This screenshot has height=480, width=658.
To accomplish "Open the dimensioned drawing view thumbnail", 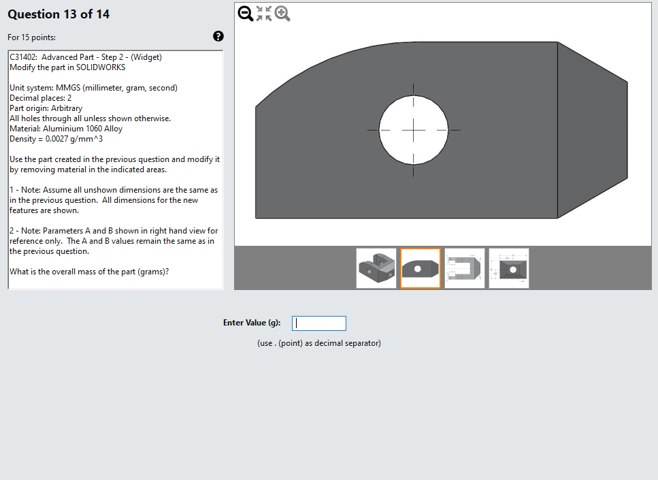I will 464,268.
